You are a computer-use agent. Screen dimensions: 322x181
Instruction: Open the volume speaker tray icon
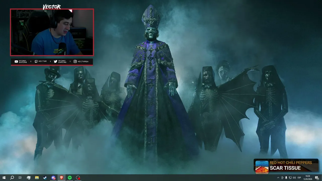[x=294, y=178]
